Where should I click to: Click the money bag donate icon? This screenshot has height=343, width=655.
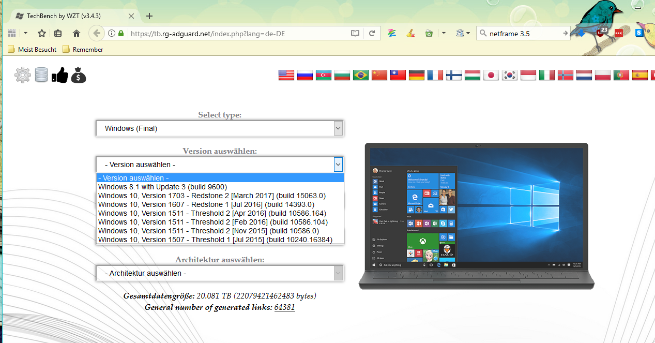coord(79,75)
